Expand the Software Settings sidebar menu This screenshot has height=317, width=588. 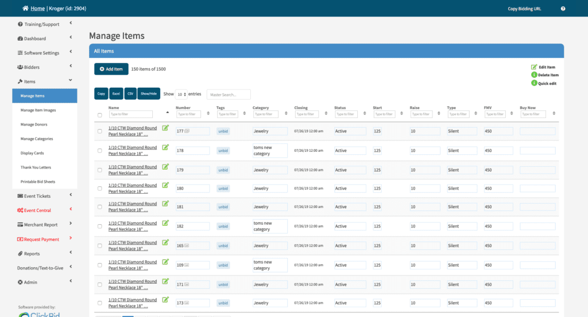pyautogui.click(x=41, y=53)
